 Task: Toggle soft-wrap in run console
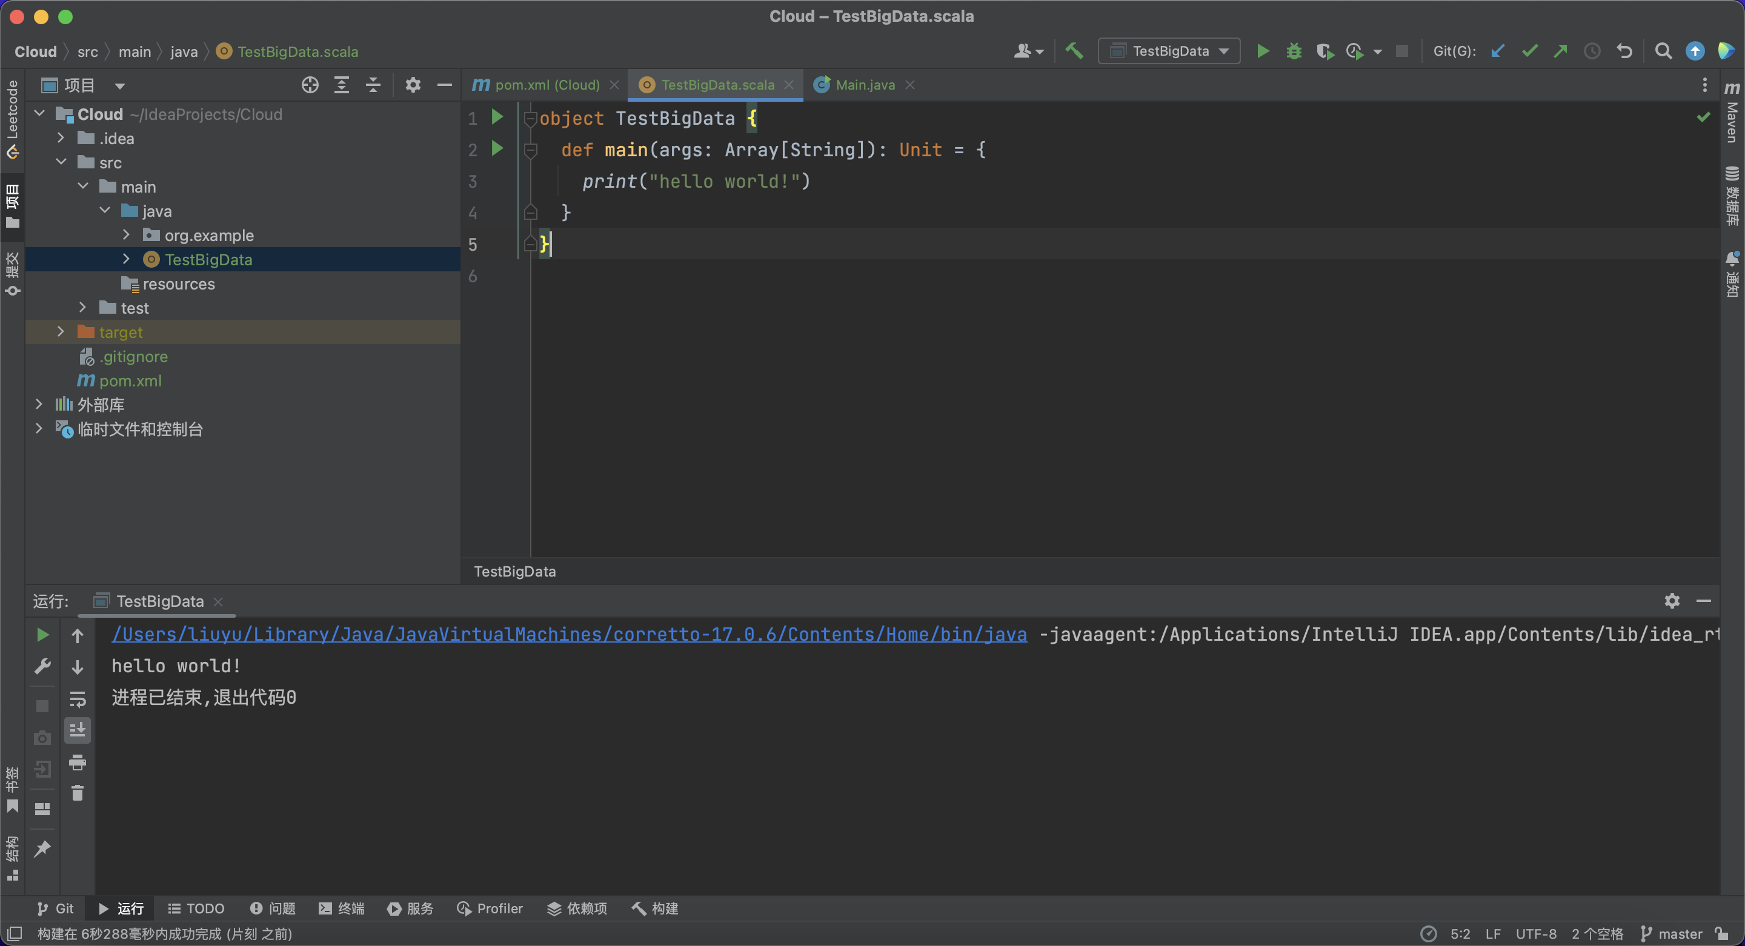tap(78, 699)
